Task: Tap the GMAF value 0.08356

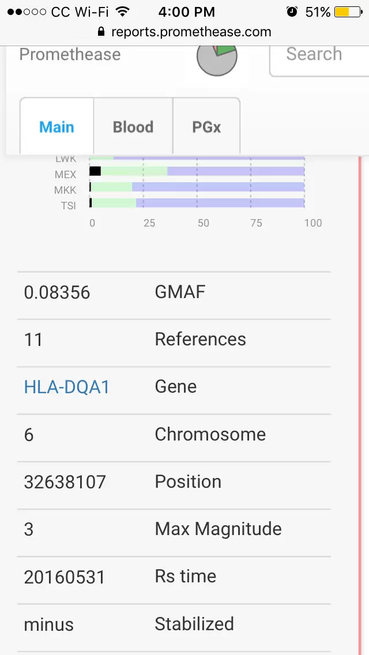Action: (57, 292)
